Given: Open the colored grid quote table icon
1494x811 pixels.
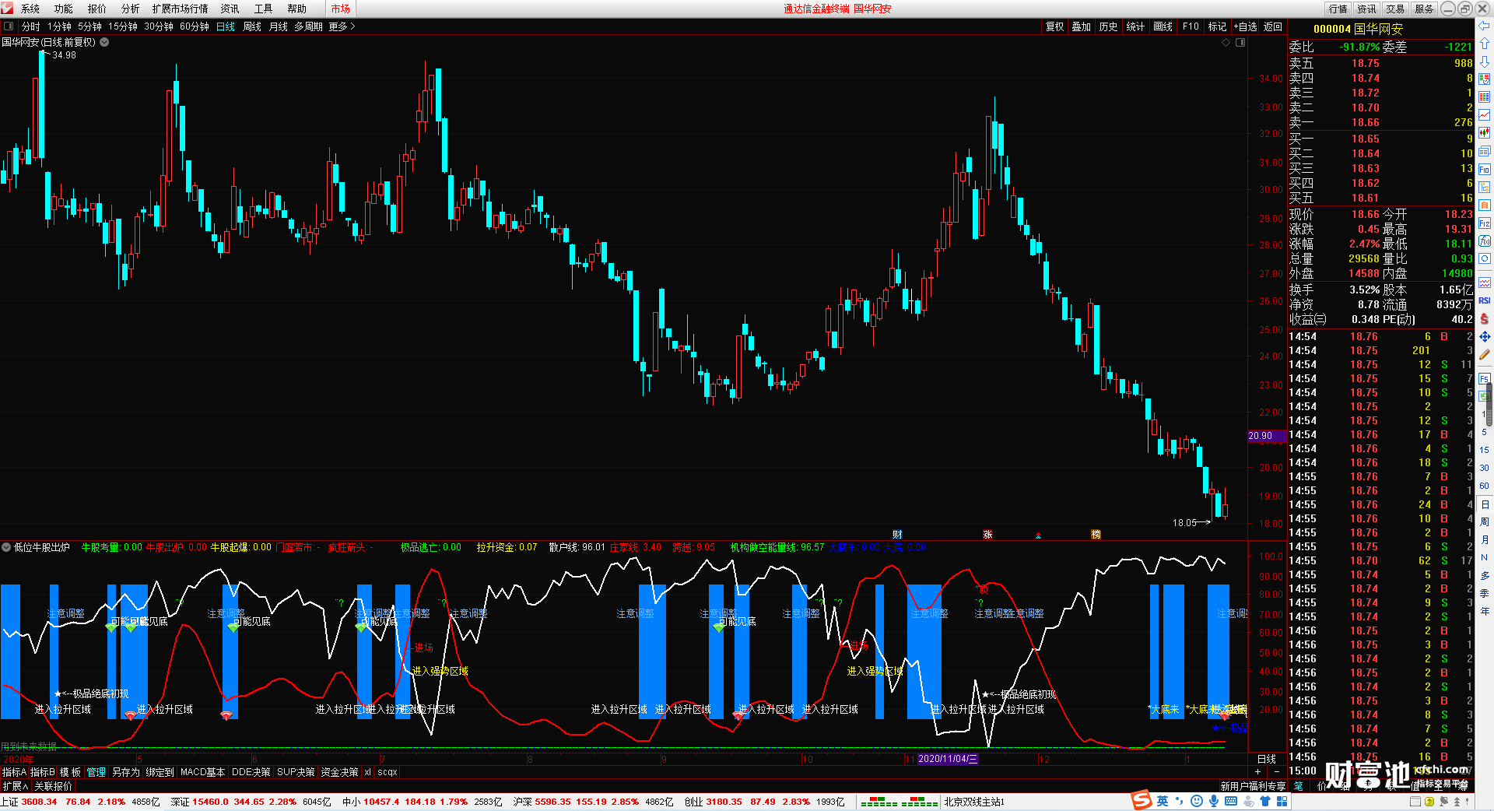Looking at the screenshot, I should click(x=1485, y=97).
